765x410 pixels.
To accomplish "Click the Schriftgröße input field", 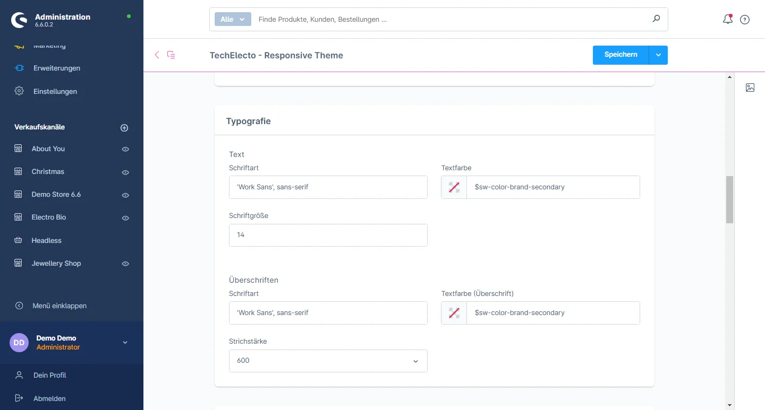I will pos(328,235).
